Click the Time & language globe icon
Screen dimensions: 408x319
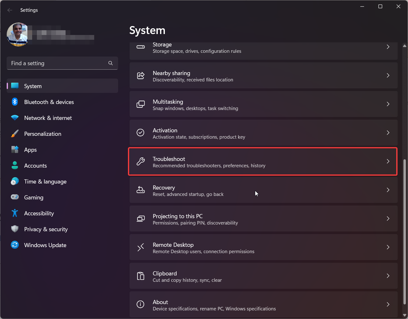coord(15,181)
